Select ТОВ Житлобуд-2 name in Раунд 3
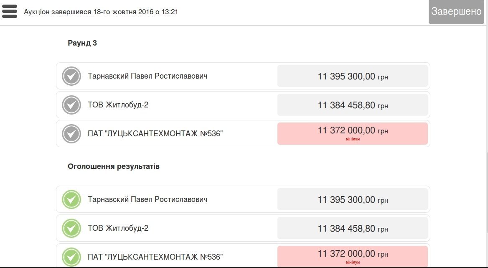 pyautogui.click(x=118, y=105)
